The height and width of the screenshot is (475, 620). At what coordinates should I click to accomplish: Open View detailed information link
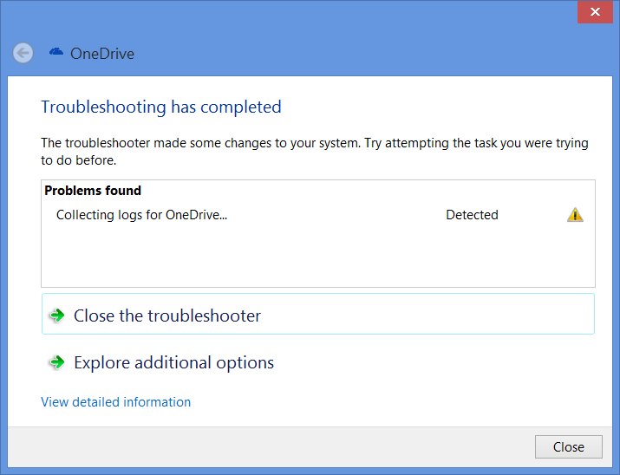[116, 402]
